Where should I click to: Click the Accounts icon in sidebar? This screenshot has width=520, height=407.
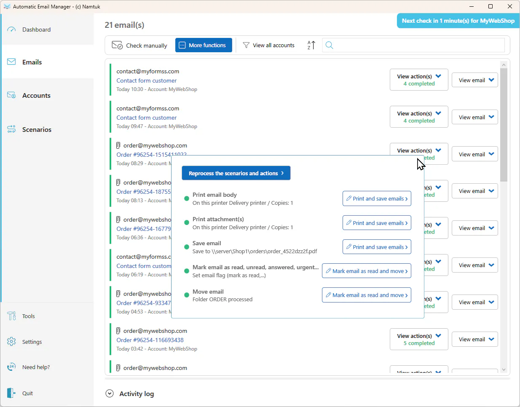(x=11, y=95)
